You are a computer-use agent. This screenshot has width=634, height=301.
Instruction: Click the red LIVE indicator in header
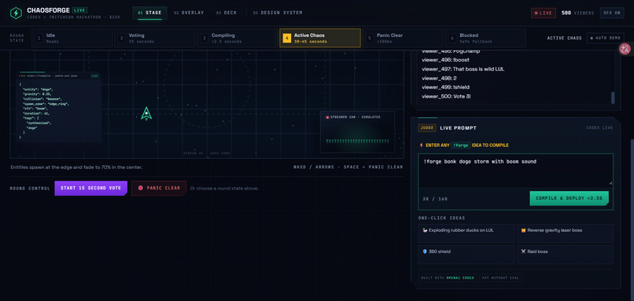pyautogui.click(x=544, y=13)
